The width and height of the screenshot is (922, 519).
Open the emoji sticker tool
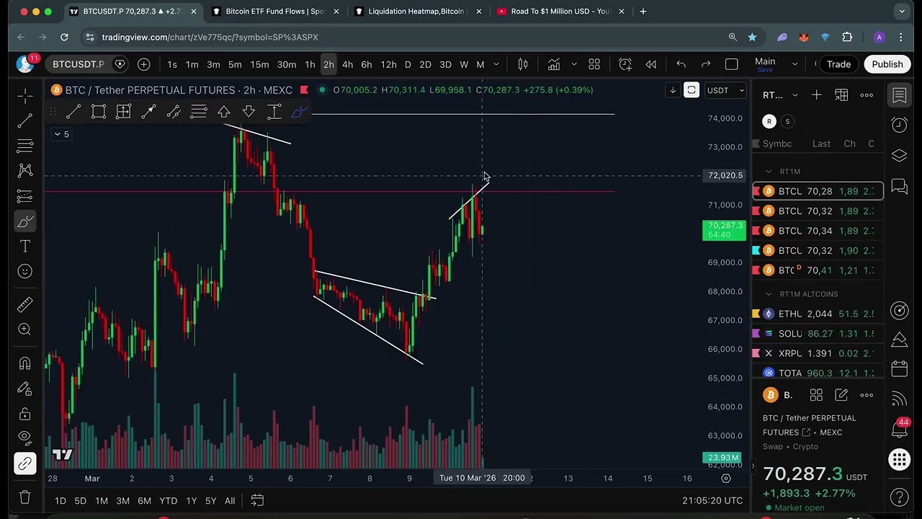25,271
